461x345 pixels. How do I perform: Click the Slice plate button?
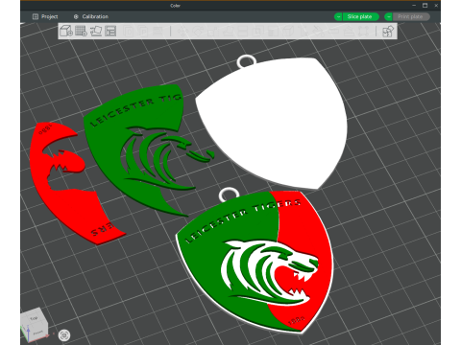[360, 16]
